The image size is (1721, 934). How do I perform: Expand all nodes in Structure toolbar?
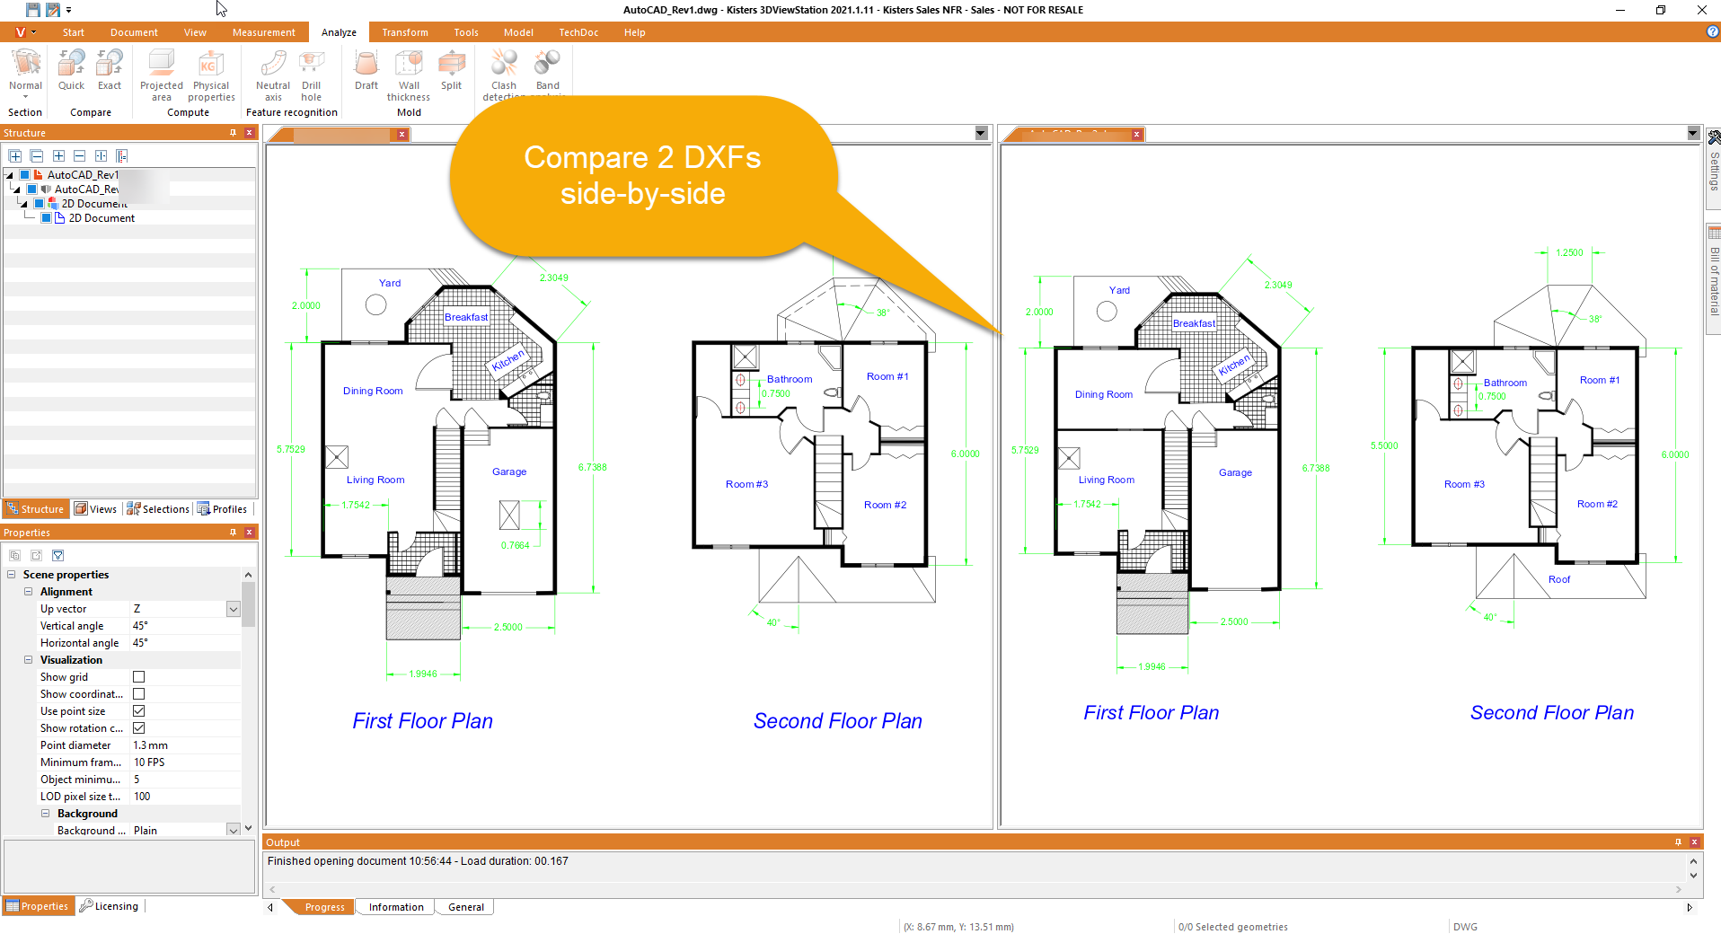15,155
